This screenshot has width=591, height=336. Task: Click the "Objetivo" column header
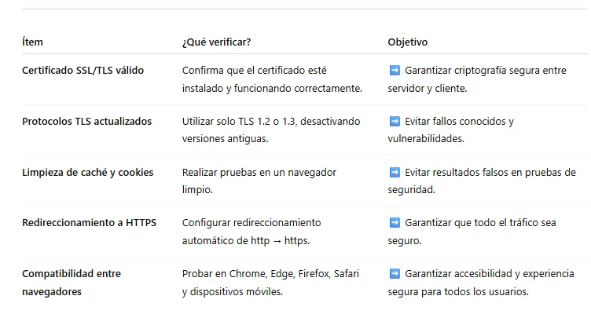[x=408, y=42]
